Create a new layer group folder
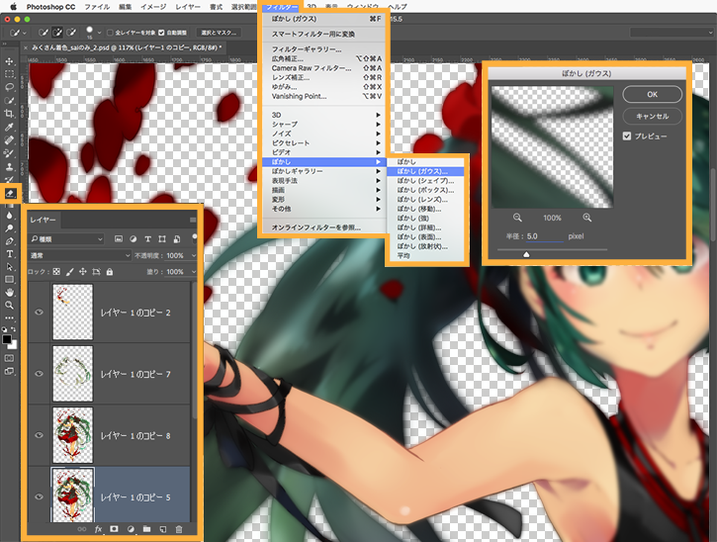Image resolution: width=717 pixels, height=542 pixels. coord(146,529)
